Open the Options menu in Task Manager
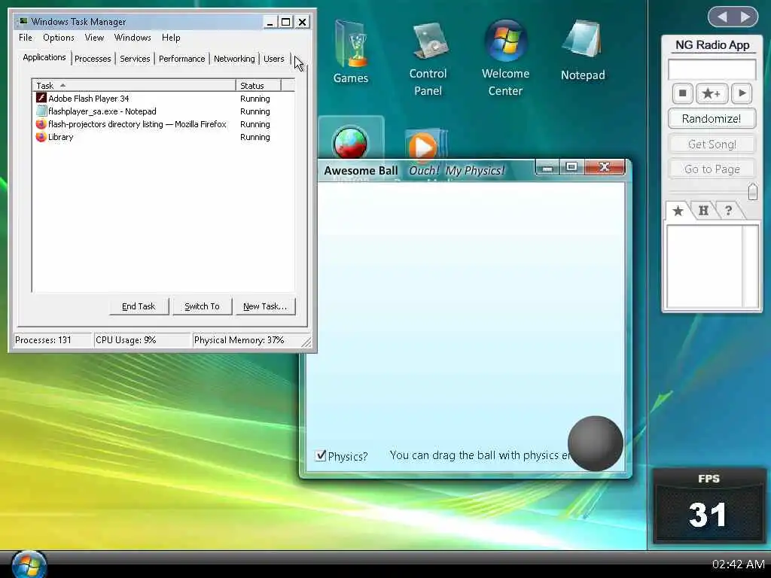Screen dimensions: 771x578 [59, 38]
